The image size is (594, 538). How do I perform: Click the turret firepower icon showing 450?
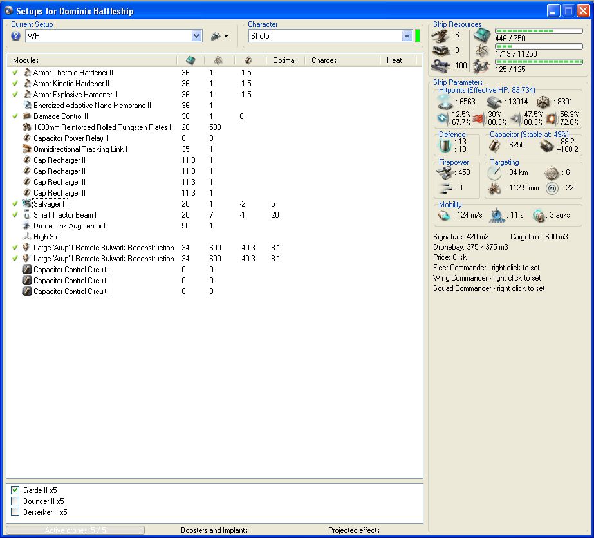tap(445, 172)
